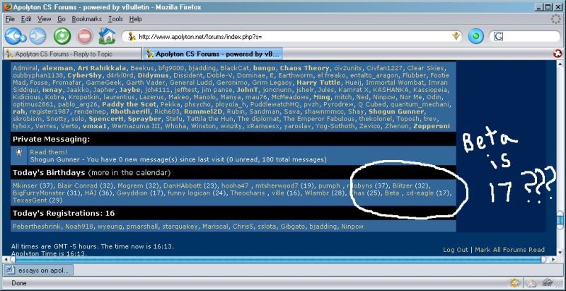566x291 pixels.
Task: Click Mark All Forums Read link
Action: tap(509, 250)
